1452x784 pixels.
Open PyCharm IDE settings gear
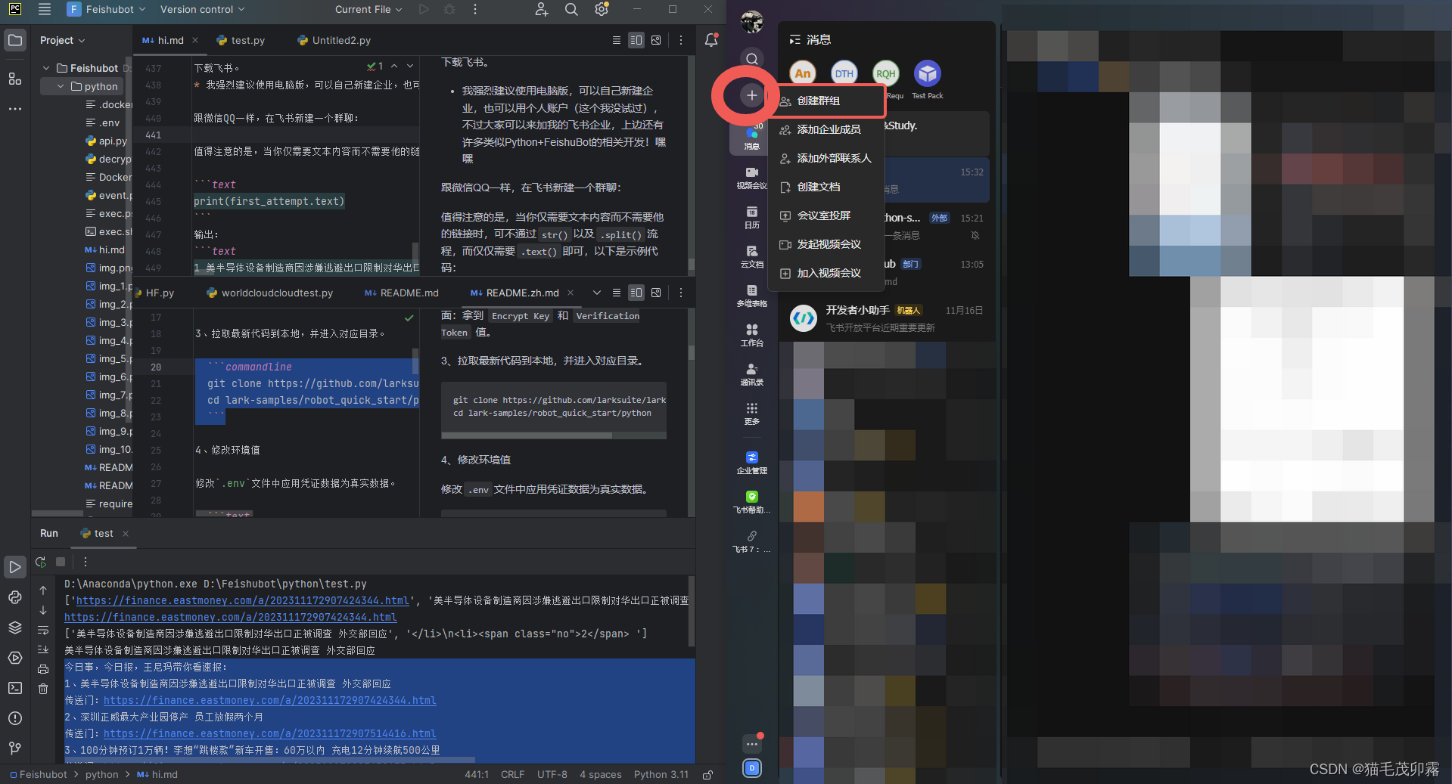[x=602, y=9]
